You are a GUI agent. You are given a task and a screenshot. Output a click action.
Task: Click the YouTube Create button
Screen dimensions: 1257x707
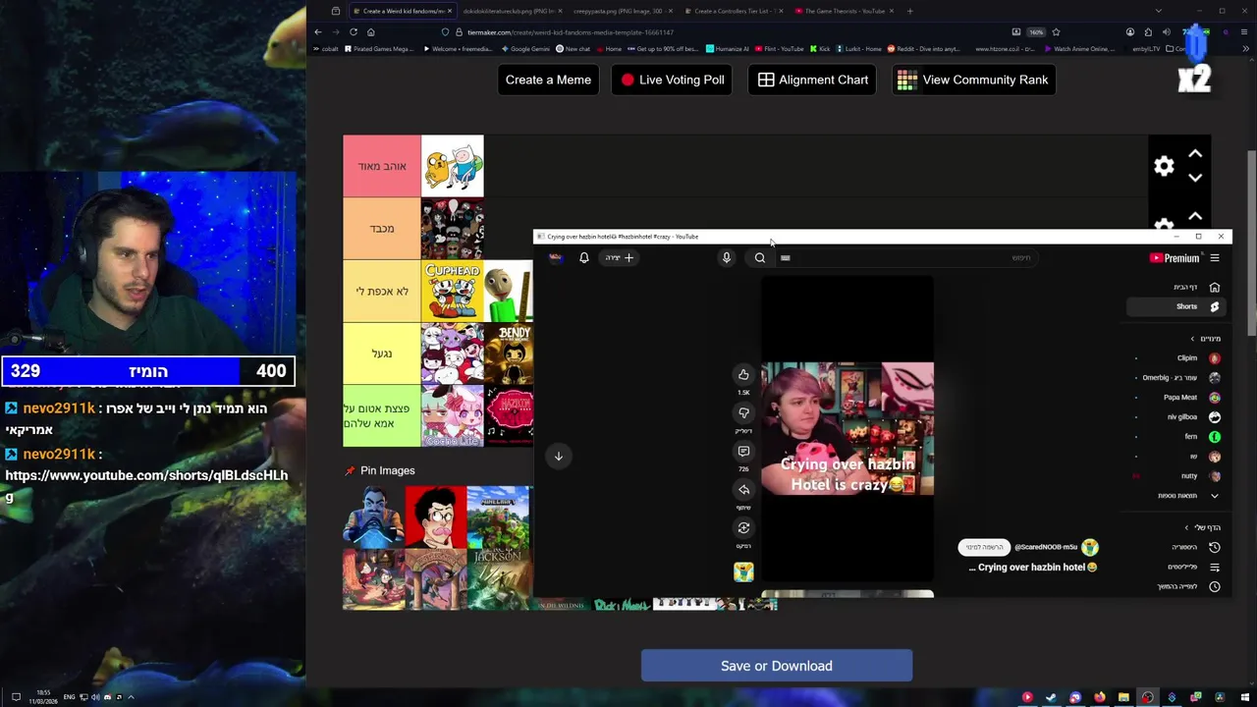pos(619,257)
